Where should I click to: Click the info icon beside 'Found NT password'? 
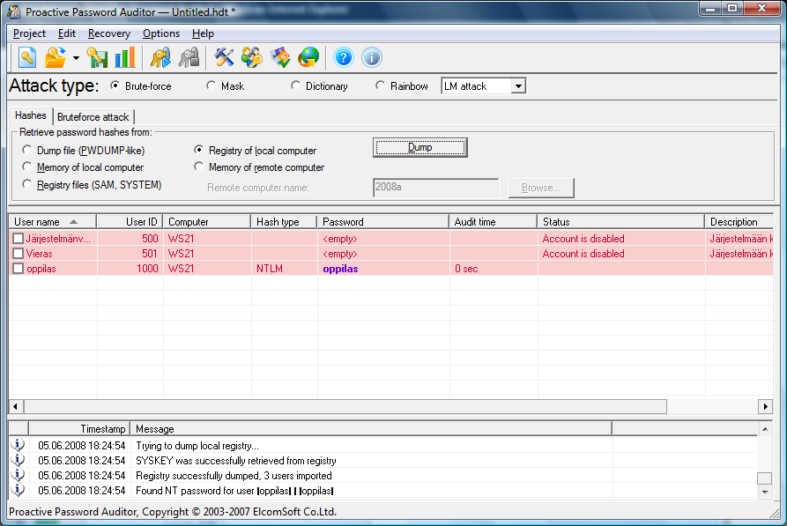pos(19,490)
